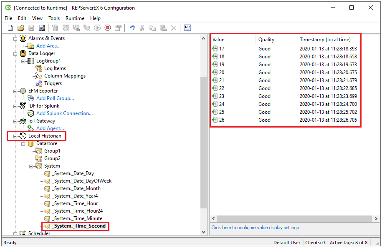This screenshot has width=382, height=248.
Task: Collapse the Alarms & Events node
Action: click(15, 39)
